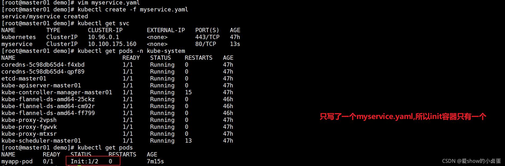The width and height of the screenshot is (505, 166).
Task: Select the coredns-5c98db65d4-qpf89 pod name
Action: coord(43,71)
